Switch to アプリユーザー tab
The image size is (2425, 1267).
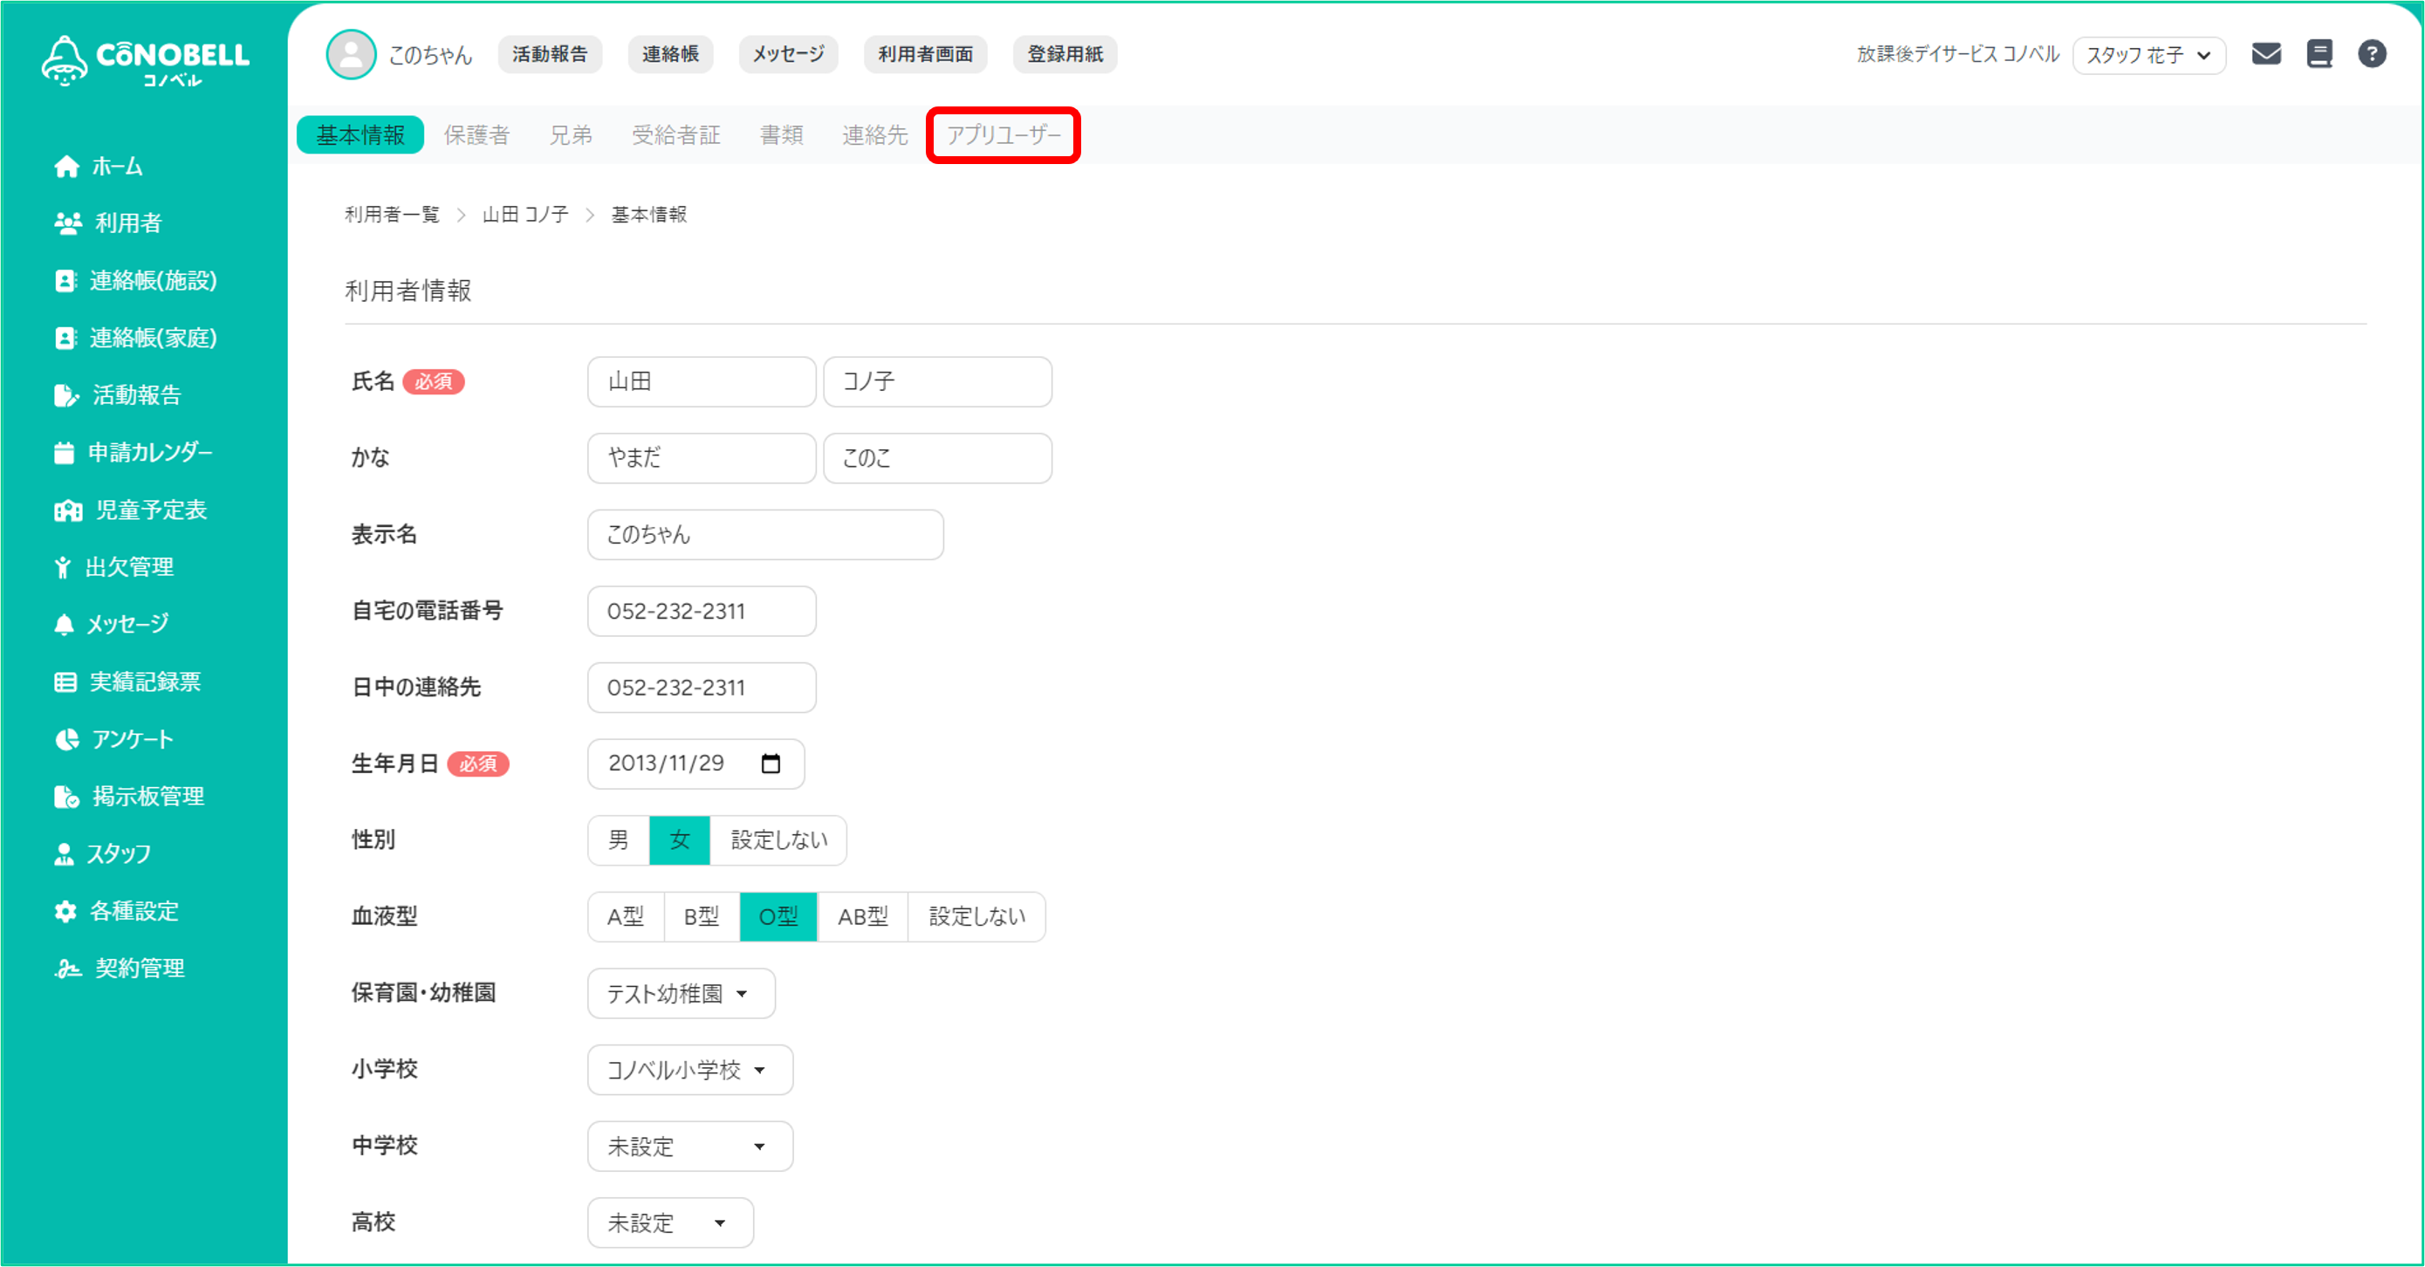coord(1004,134)
